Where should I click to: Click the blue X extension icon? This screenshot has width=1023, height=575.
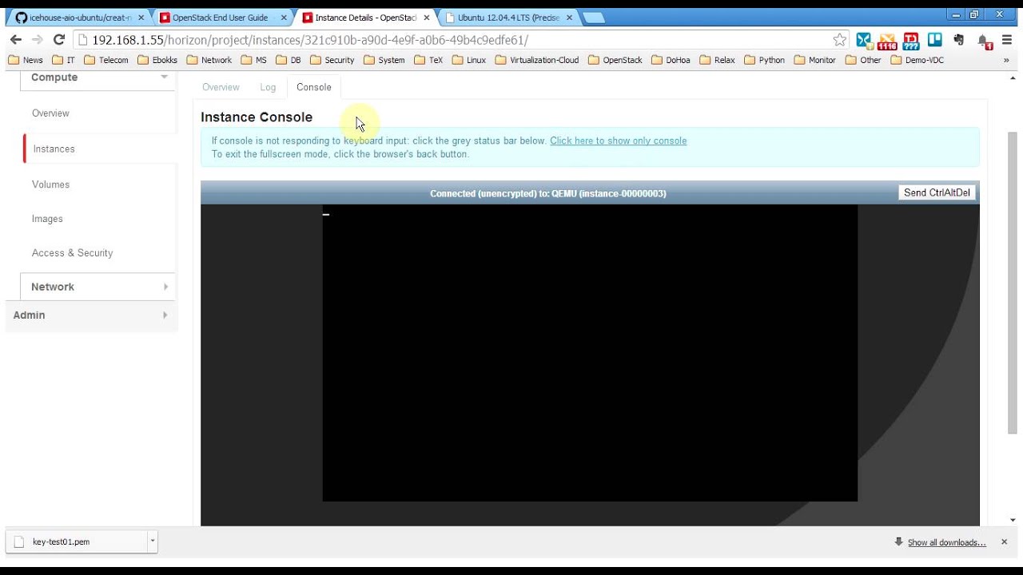(x=864, y=40)
